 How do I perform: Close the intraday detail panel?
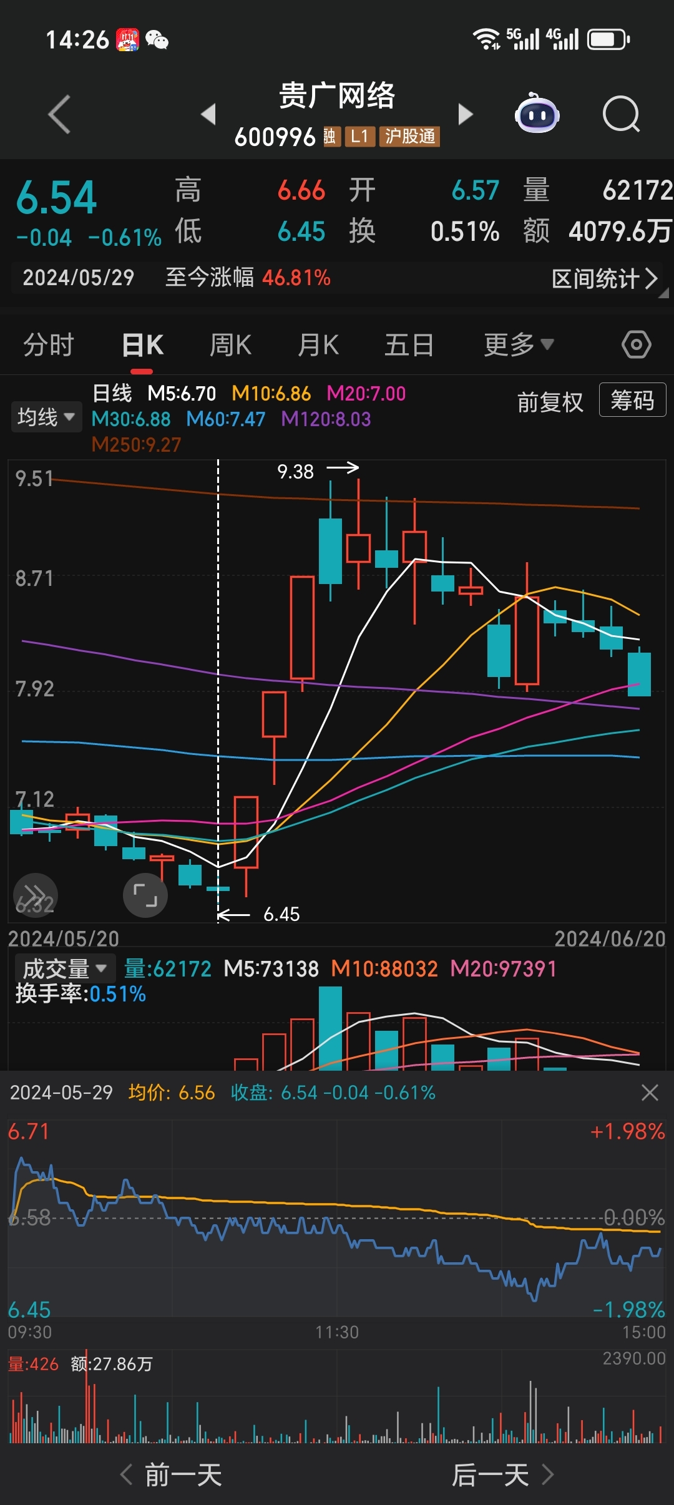click(x=650, y=1093)
